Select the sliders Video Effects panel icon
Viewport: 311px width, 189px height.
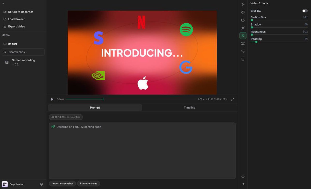(x=243, y=36)
